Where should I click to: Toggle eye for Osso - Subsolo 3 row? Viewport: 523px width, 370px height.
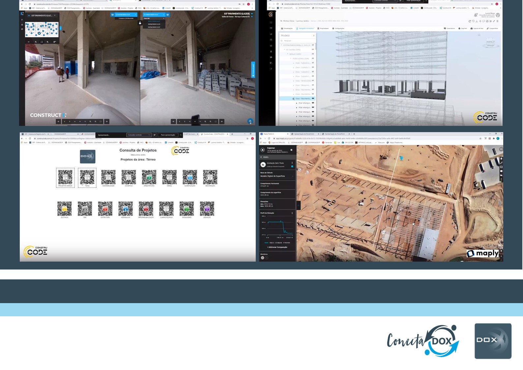tap(313, 67)
